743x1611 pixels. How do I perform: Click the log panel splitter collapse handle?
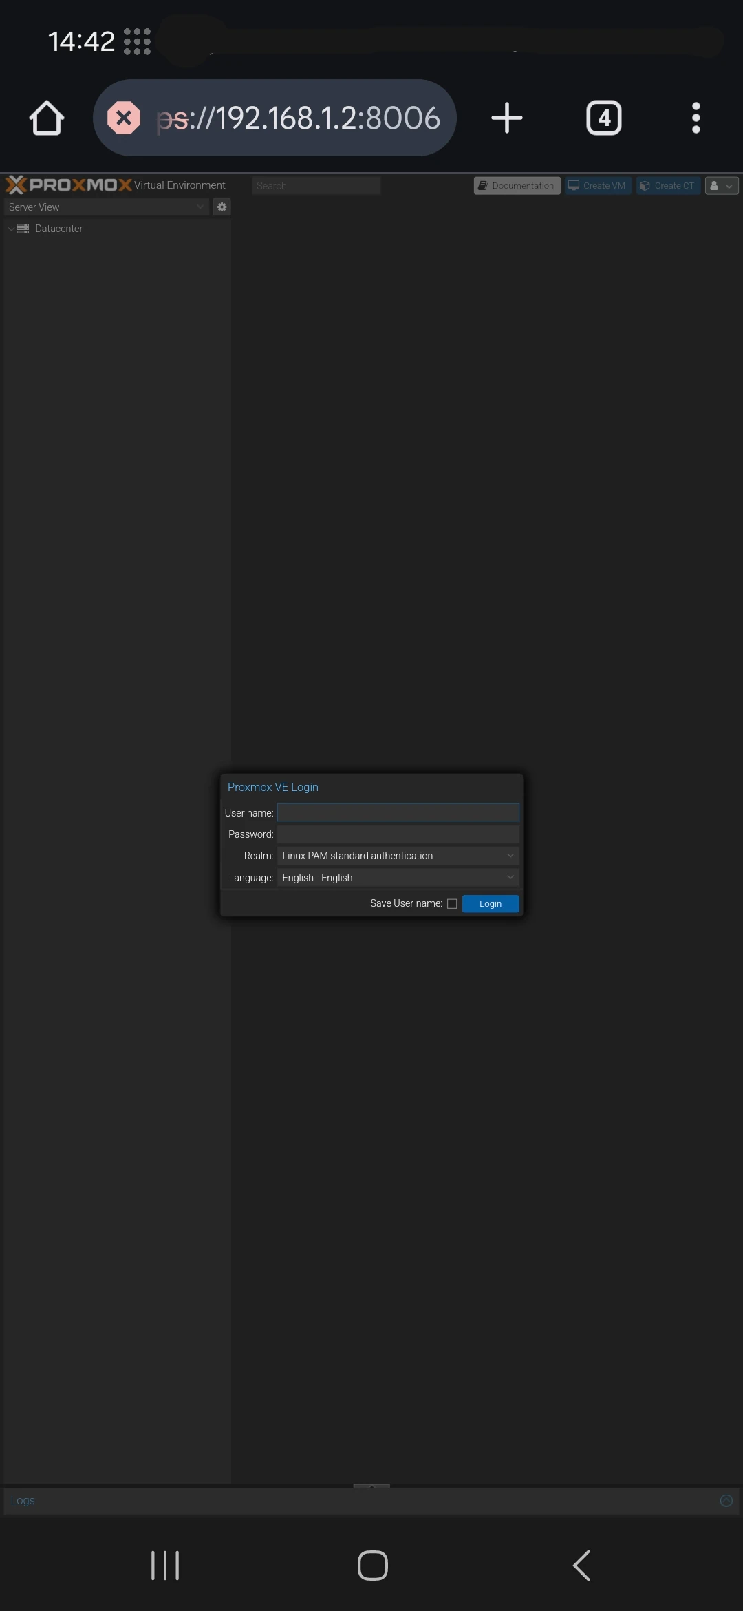[371, 1486]
